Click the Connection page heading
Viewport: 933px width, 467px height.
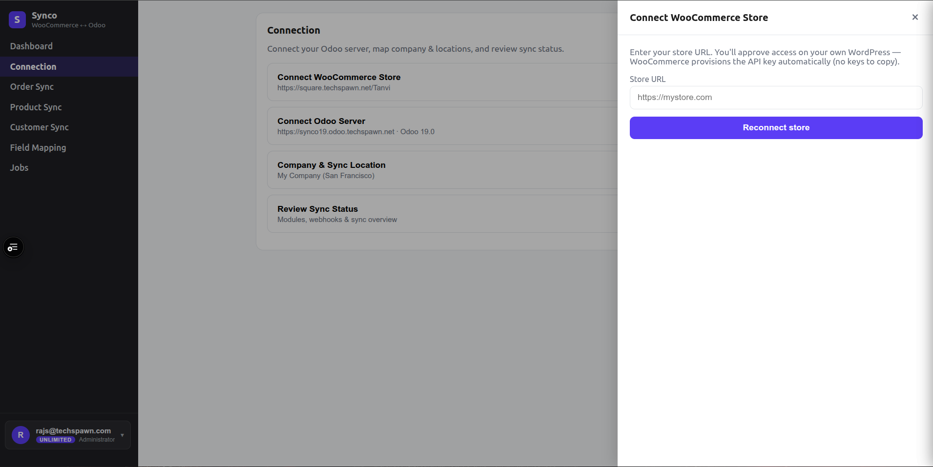[293, 30]
